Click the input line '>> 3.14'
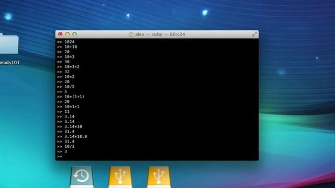The width and height of the screenshot is (335, 188). [x=65, y=116]
